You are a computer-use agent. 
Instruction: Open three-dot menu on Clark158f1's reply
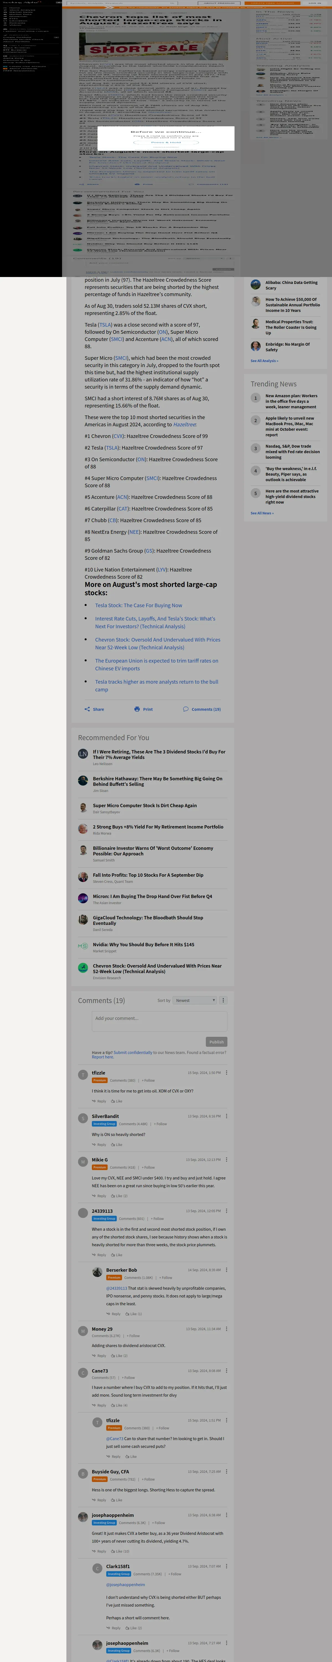tap(226, 1566)
